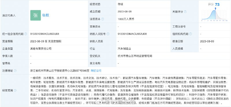Screen dimensions: 231x107
Task: Click the 登记机关 label
Action: tap(95, 56)
